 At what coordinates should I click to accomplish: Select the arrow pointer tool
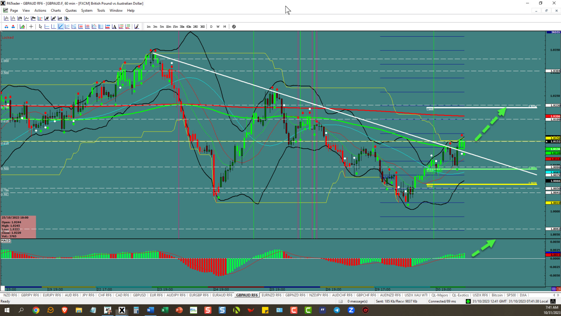(x=40, y=27)
